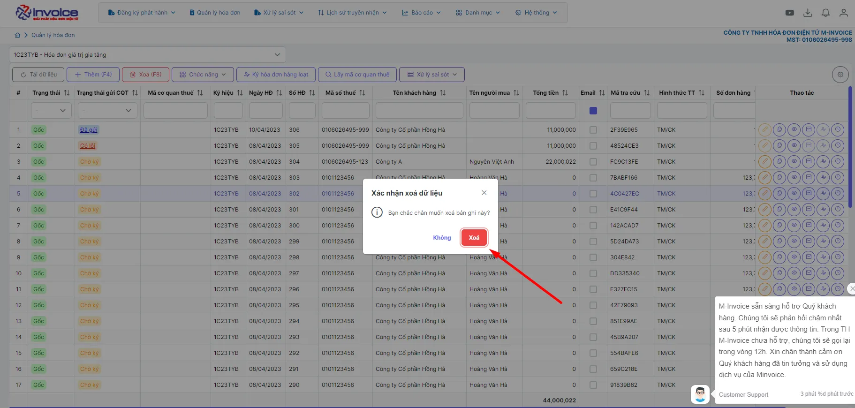Click the download tray icon in the header
855x408 pixels.
(808, 13)
